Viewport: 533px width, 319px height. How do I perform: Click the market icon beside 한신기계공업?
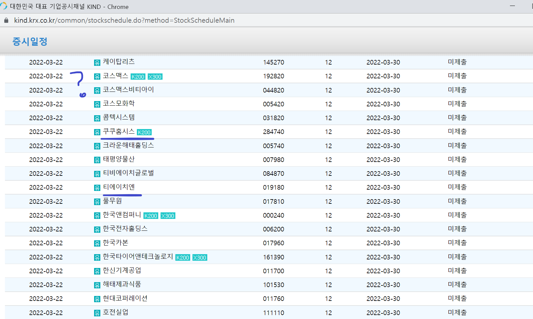(x=97, y=271)
